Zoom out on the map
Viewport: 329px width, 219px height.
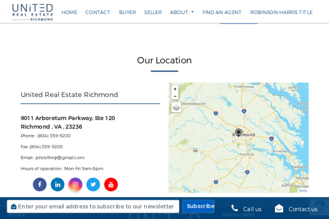[175, 96]
